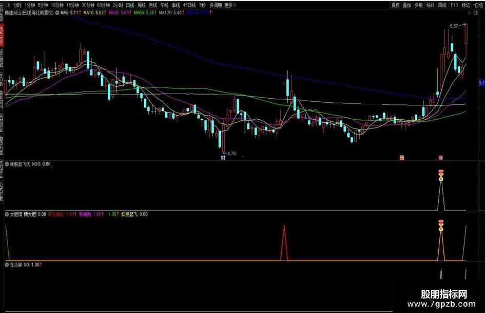Image resolution: width=485 pixels, height=313 pixels.
Task: Expand the 妖股起飞优 indicator options circle
Action: coord(7,164)
